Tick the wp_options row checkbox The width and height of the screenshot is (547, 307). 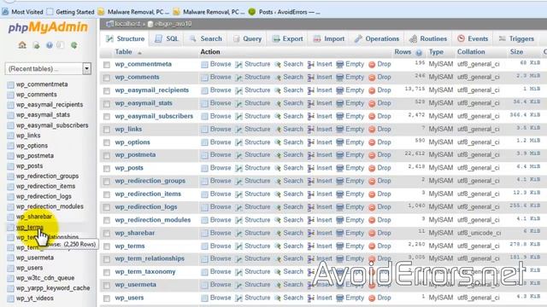(107, 142)
